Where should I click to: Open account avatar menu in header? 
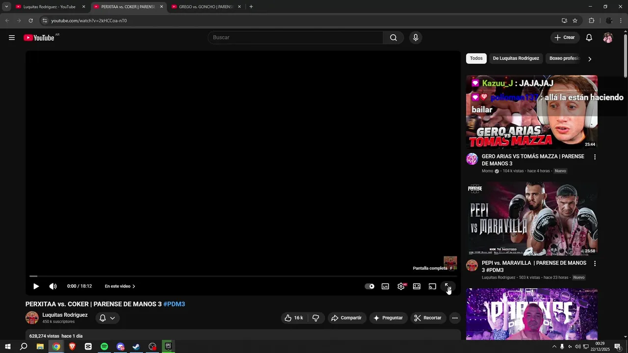point(608,38)
